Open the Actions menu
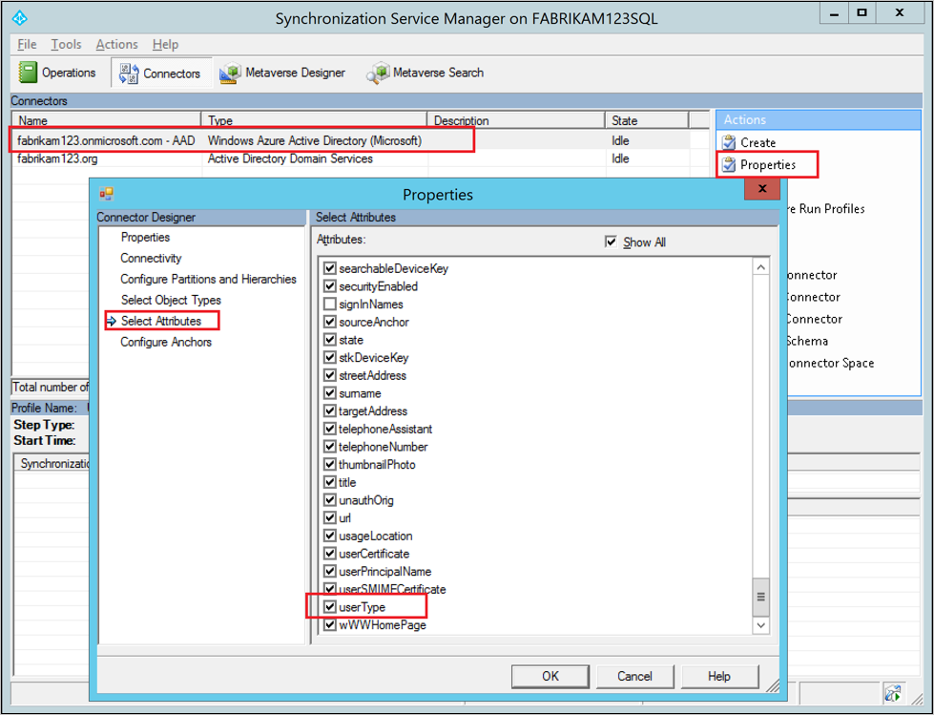The height and width of the screenshot is (715, 934). [116, 44]
